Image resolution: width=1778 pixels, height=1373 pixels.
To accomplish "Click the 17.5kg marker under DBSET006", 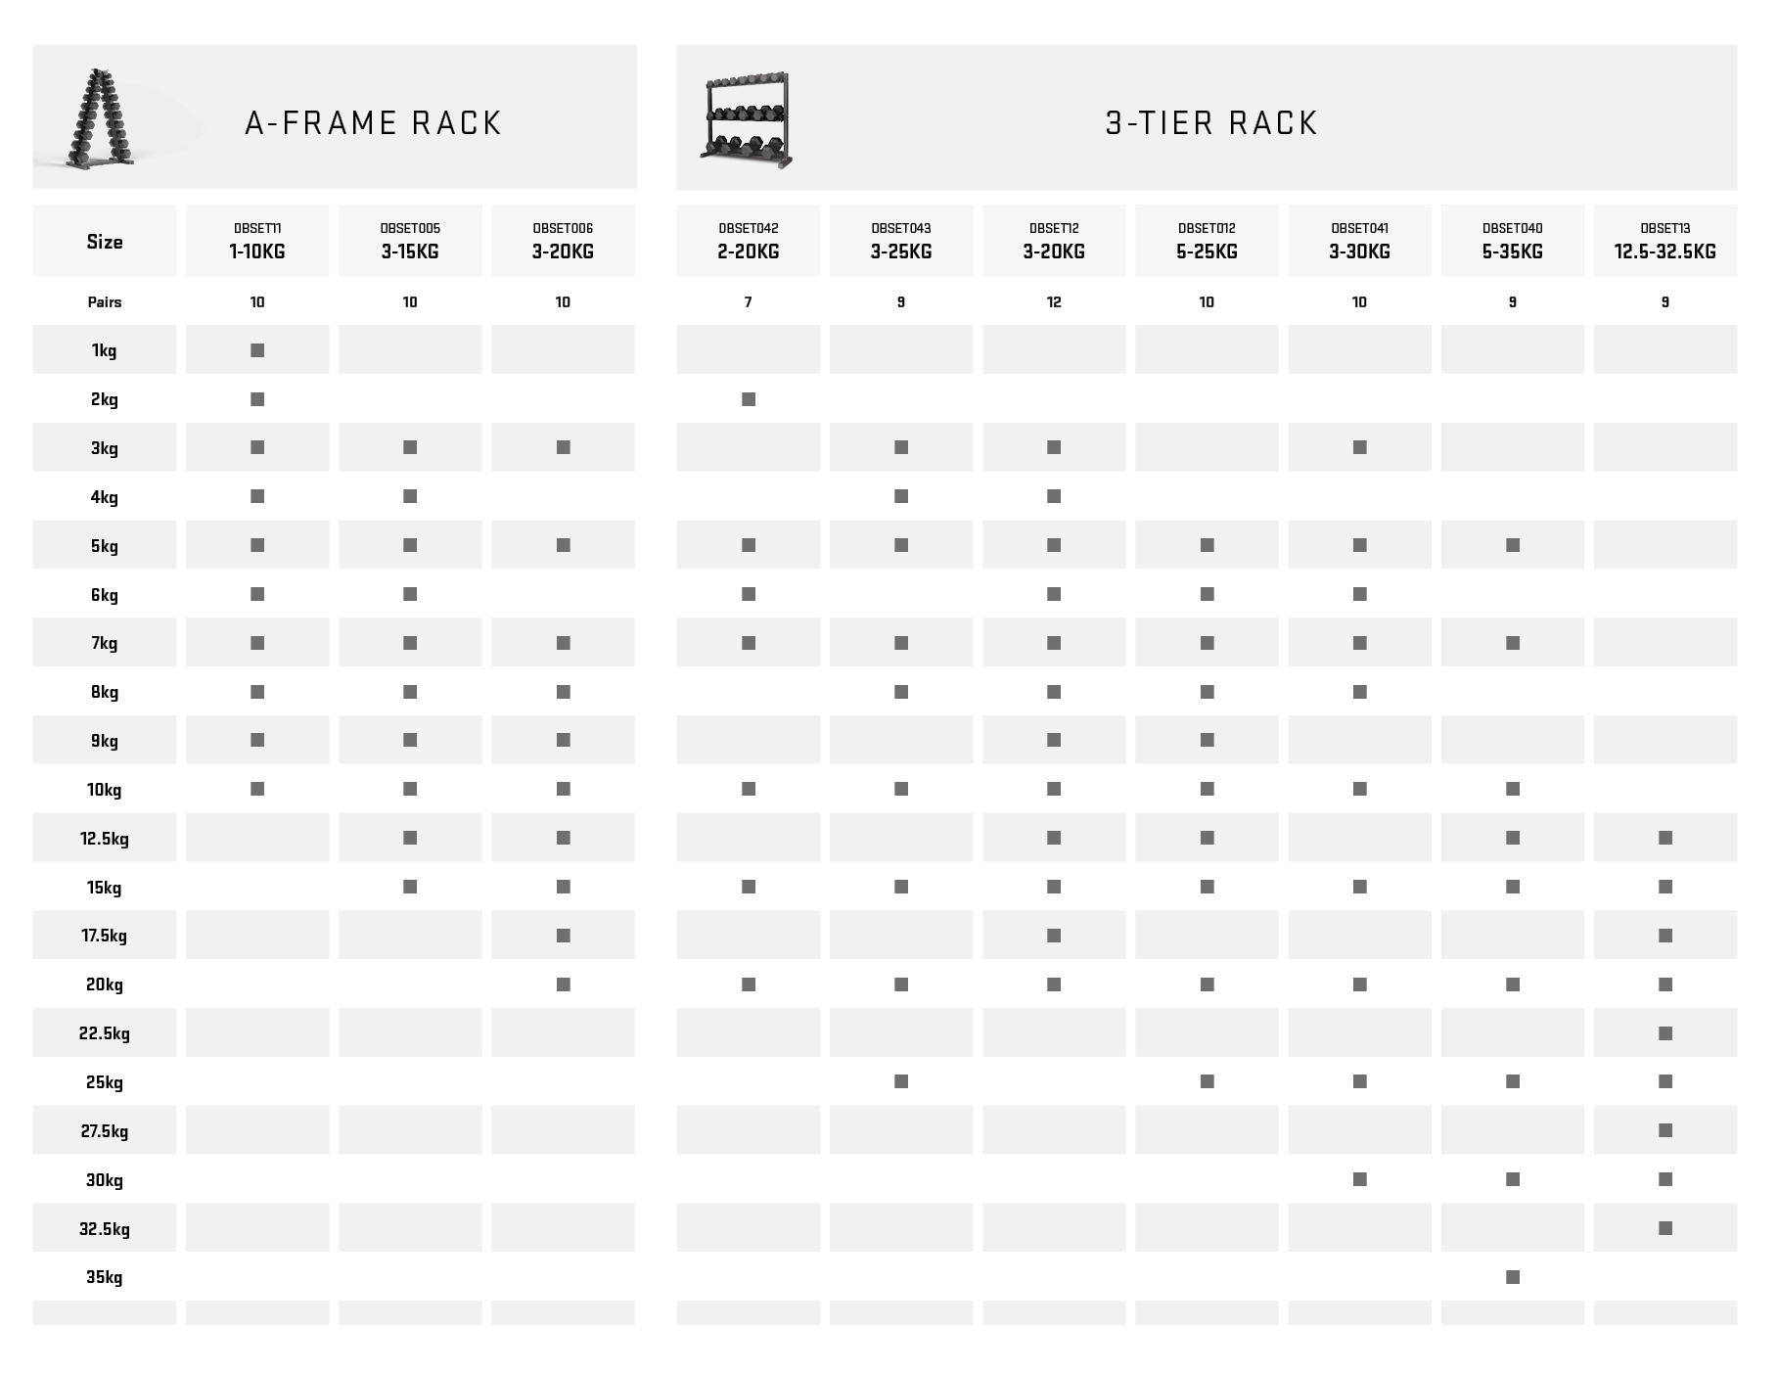I will coord(563,936).
